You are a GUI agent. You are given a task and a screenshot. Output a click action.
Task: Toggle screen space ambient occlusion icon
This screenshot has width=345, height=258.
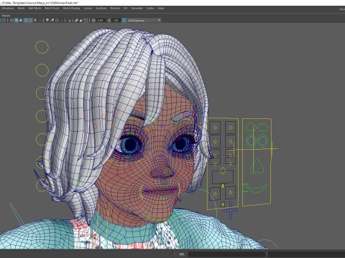(x=47, y=20)
